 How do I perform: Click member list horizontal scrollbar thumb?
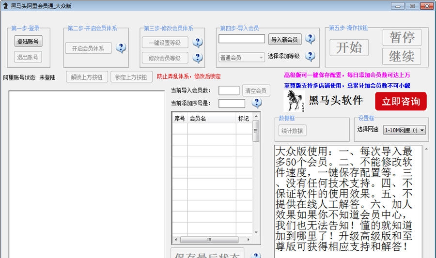click(209, 240)
